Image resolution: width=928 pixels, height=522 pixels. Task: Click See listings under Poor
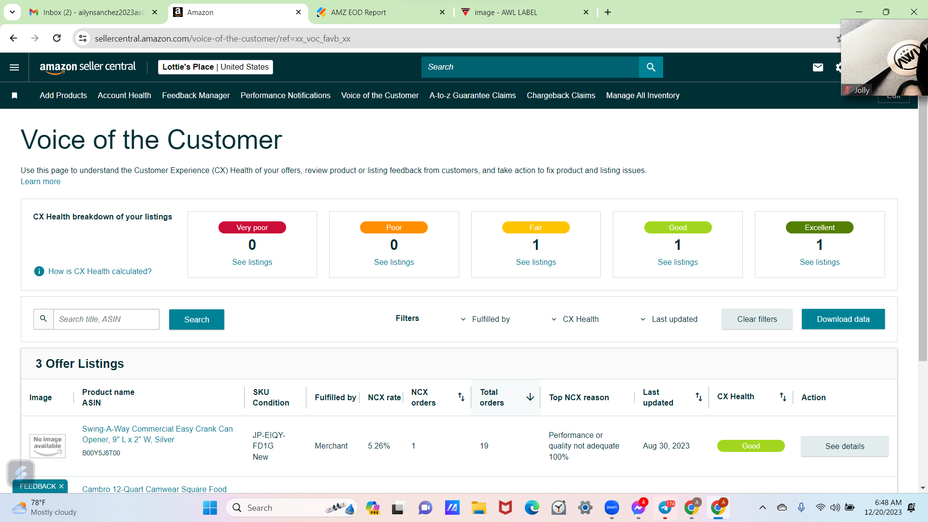[x=394, y=262]
